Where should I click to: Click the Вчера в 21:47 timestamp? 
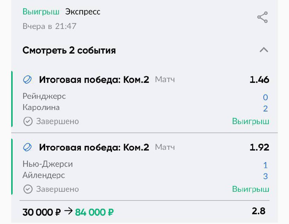tap(49, 26)
